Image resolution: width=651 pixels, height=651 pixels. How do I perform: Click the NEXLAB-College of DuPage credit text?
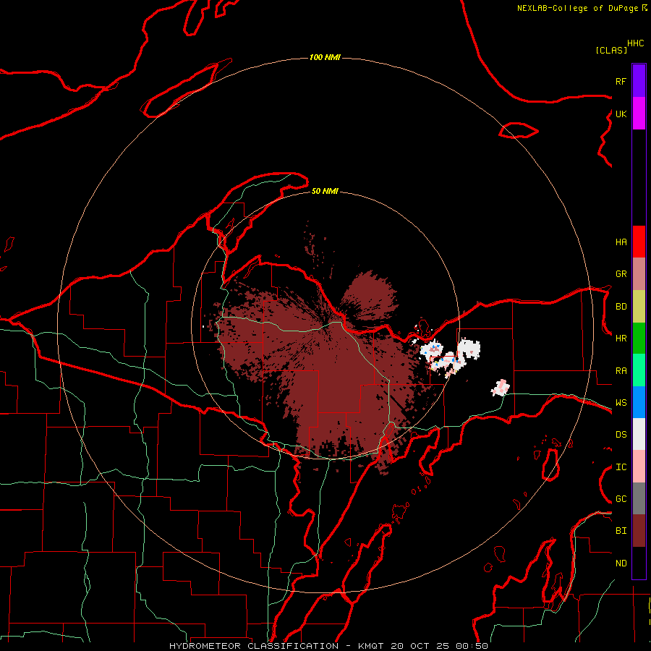tap(577, 8)
